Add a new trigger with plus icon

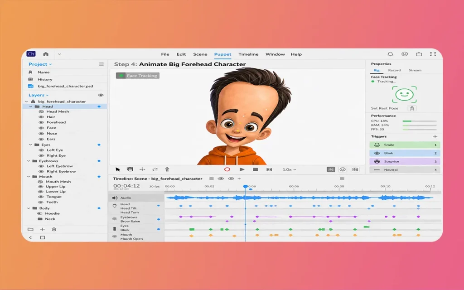pos(435,136)
